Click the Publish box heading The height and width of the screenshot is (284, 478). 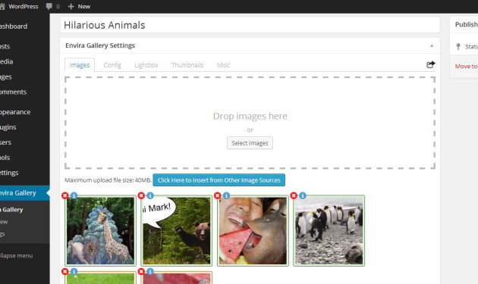point(467,25)
